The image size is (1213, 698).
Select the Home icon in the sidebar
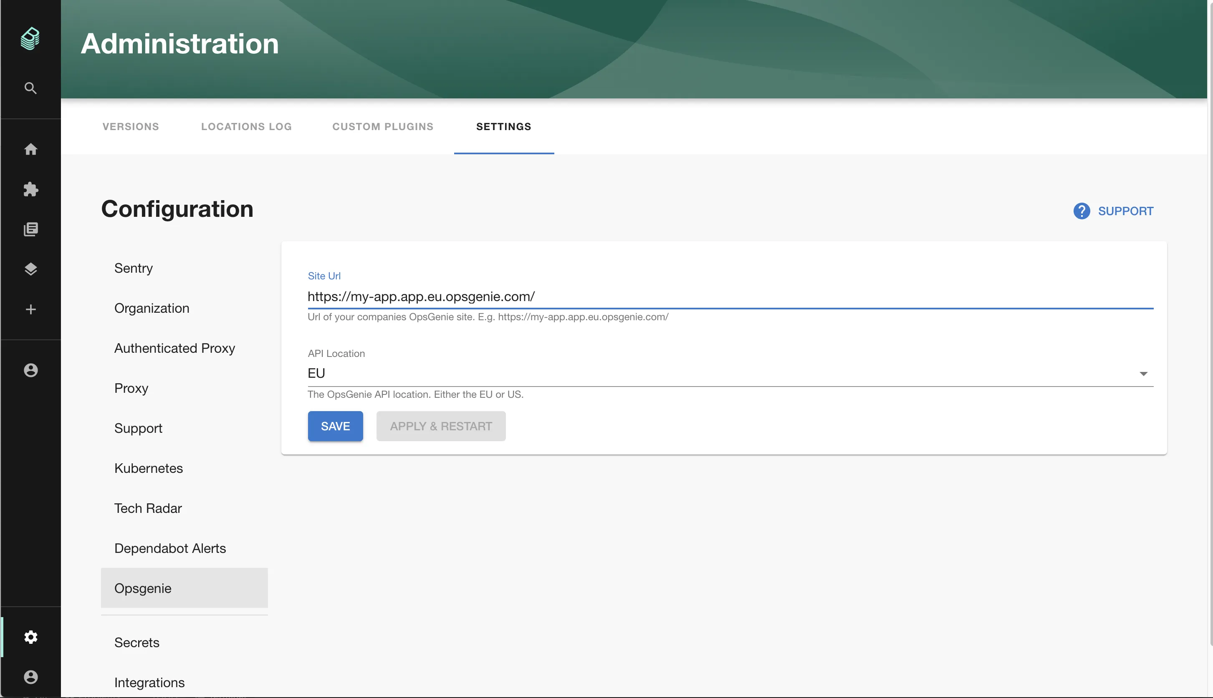pyautogui.click(x=31, y=149)
